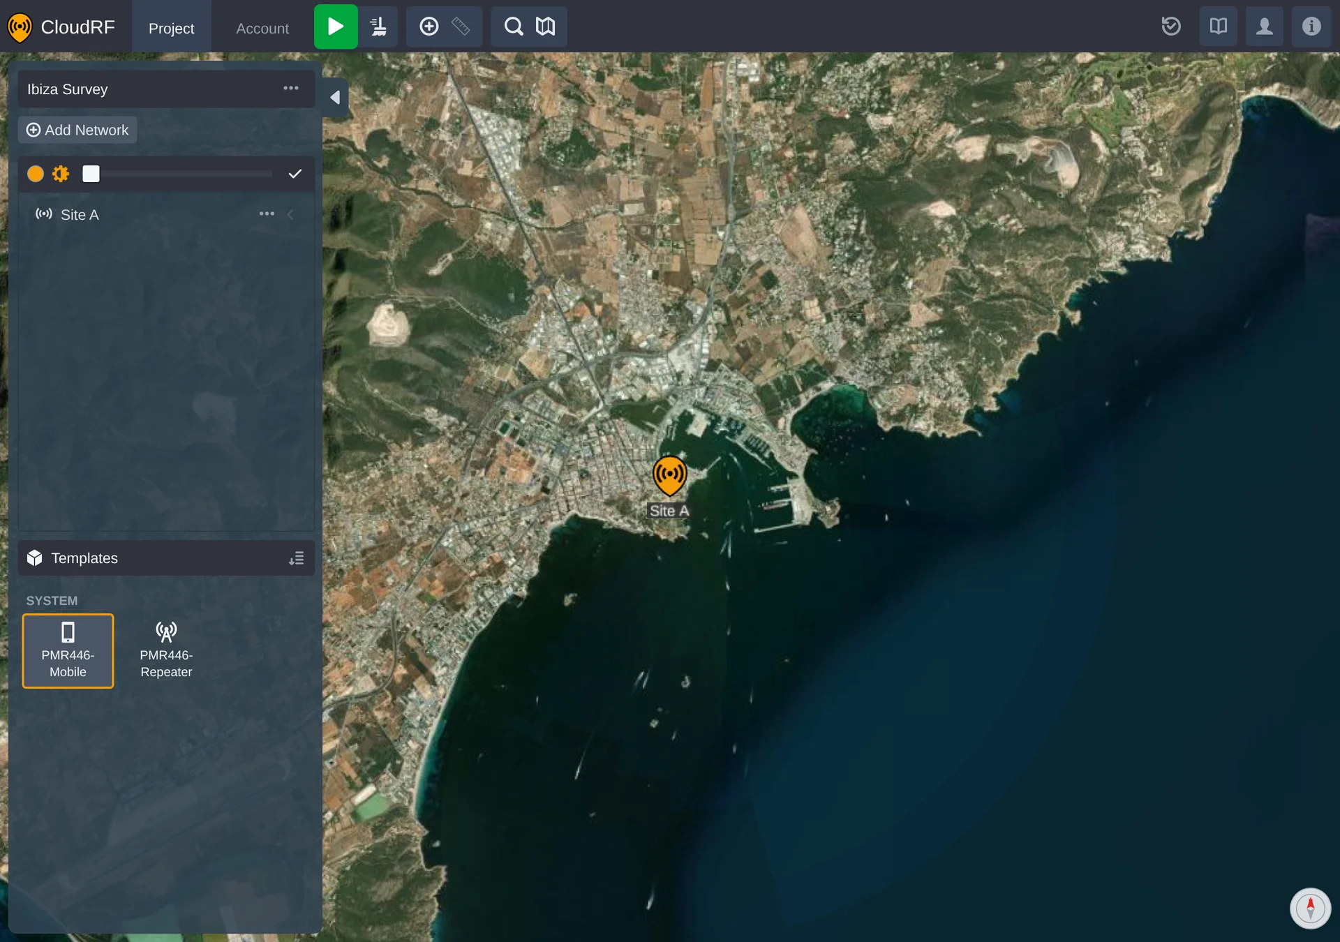Click the Ibiza Survey project title
This screenshot has height=942, width=1340.
click(68, 89)
